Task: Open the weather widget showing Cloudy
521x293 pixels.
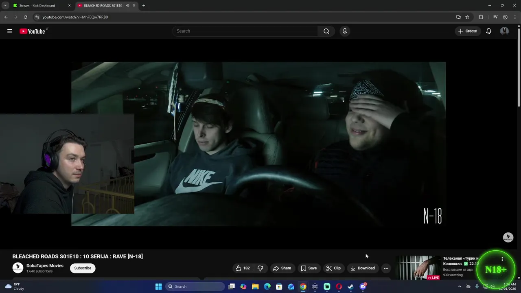Action: [x=14, y=286]
